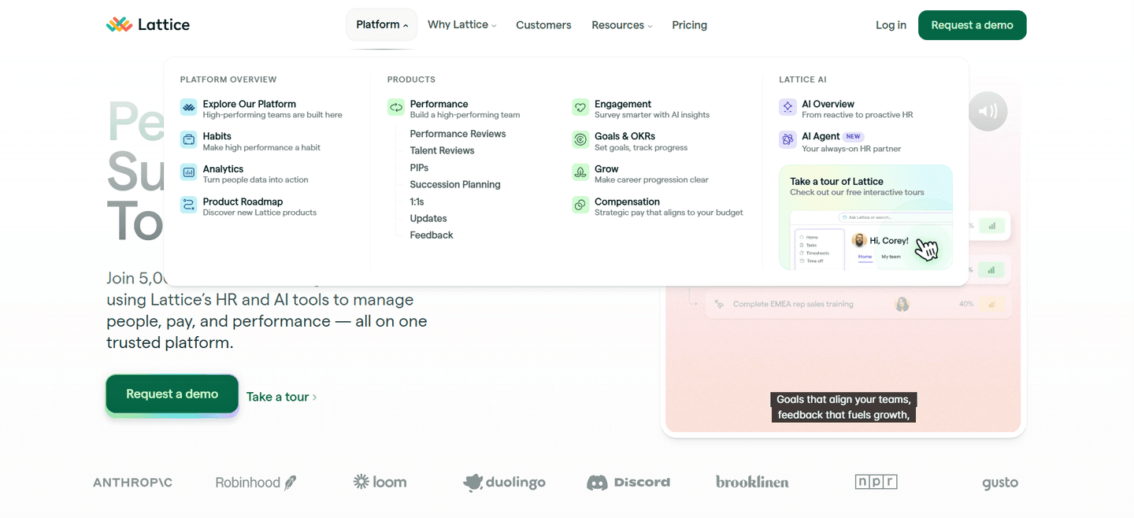
Task: Open the Goals & OKRs link text
Action: coord(624,136)
